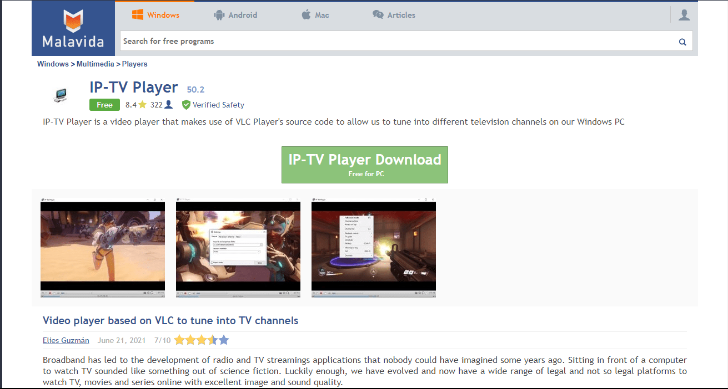Click the 8.4 rating star icon
Viewport: 728px width, 389px height.
coord(142,105)
